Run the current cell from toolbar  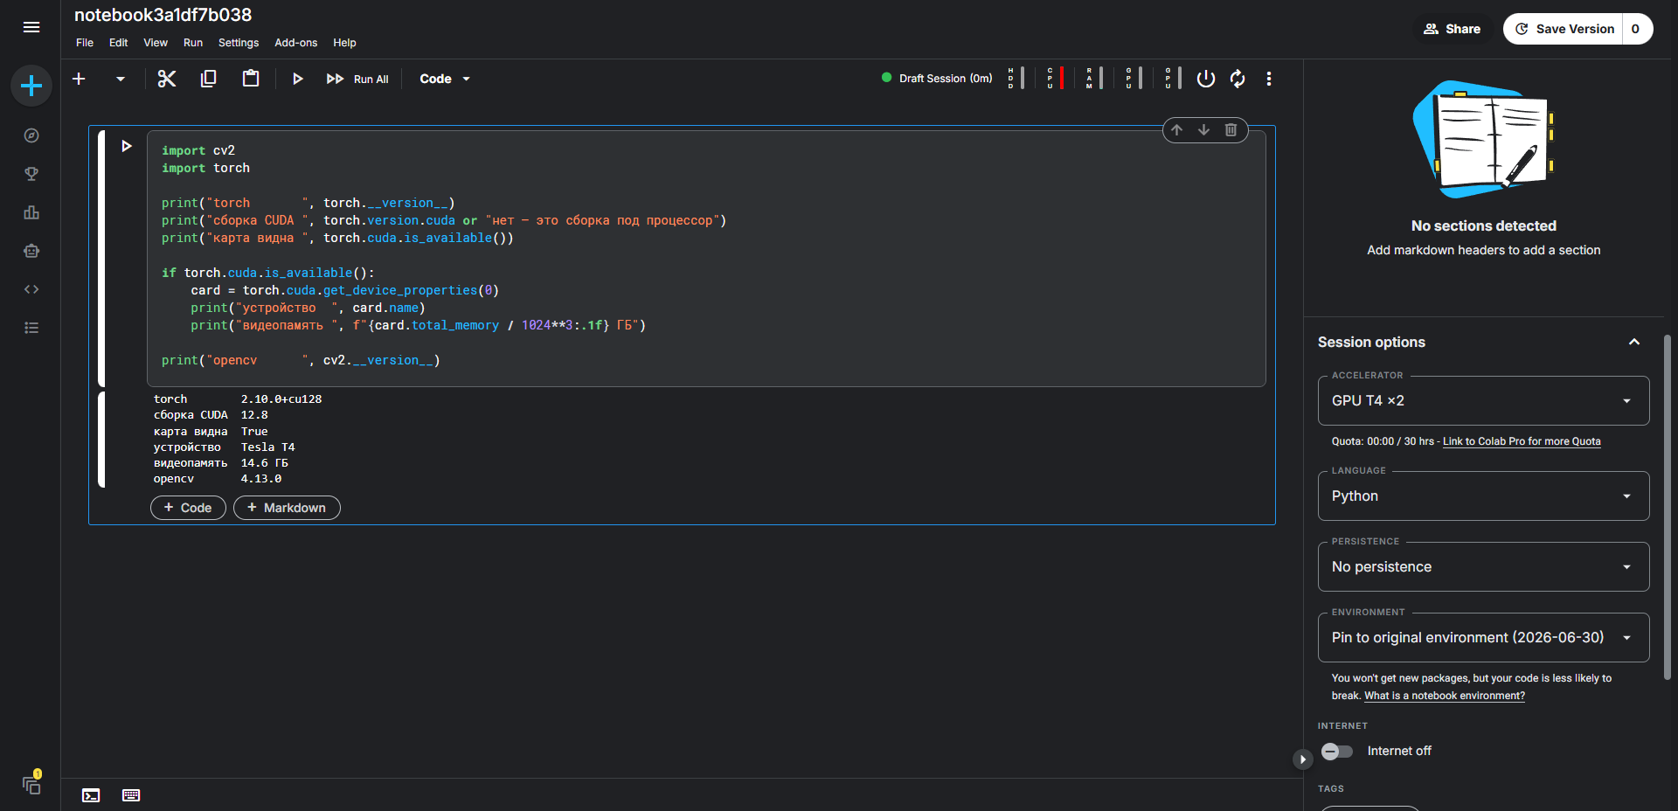(297, 79)
